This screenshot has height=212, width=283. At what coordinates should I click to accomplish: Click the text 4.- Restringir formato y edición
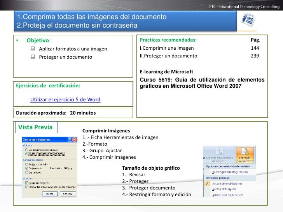[x=157, y=194]
